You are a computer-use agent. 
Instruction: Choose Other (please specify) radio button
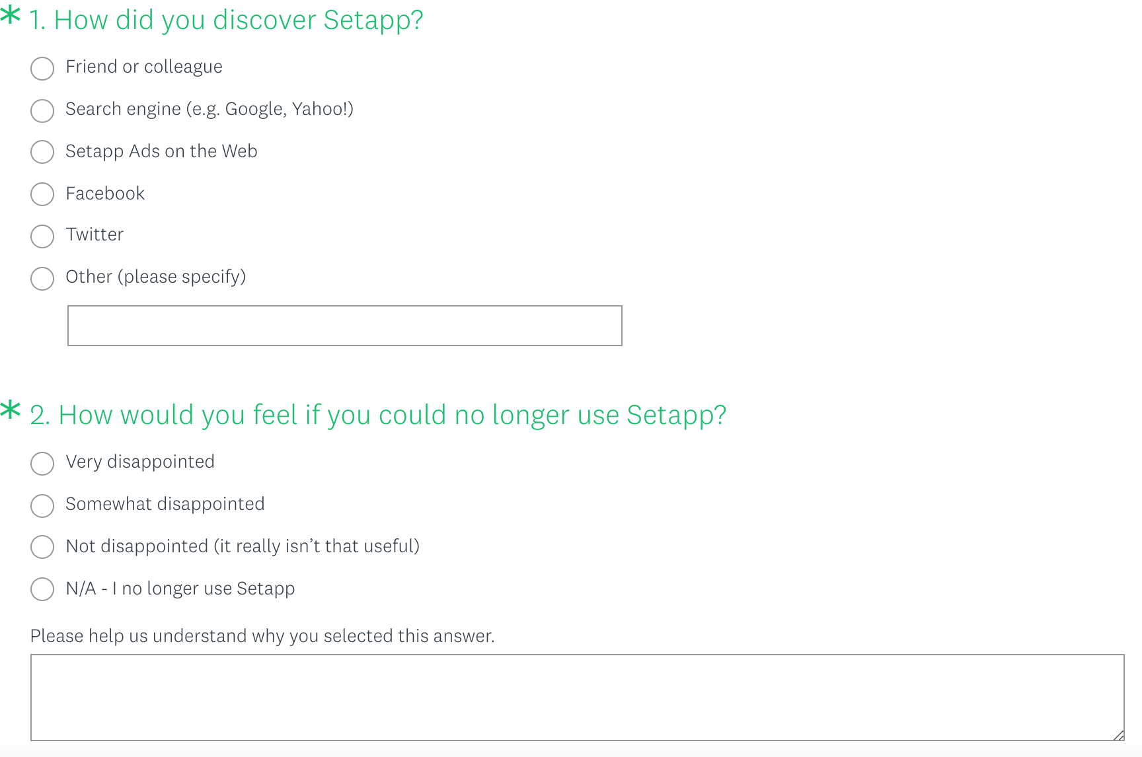coord(42,278)
